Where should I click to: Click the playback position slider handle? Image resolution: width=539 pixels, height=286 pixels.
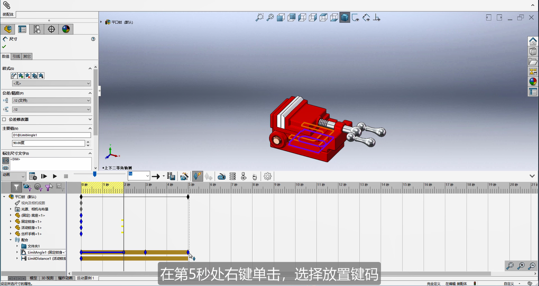click(95, 174)
